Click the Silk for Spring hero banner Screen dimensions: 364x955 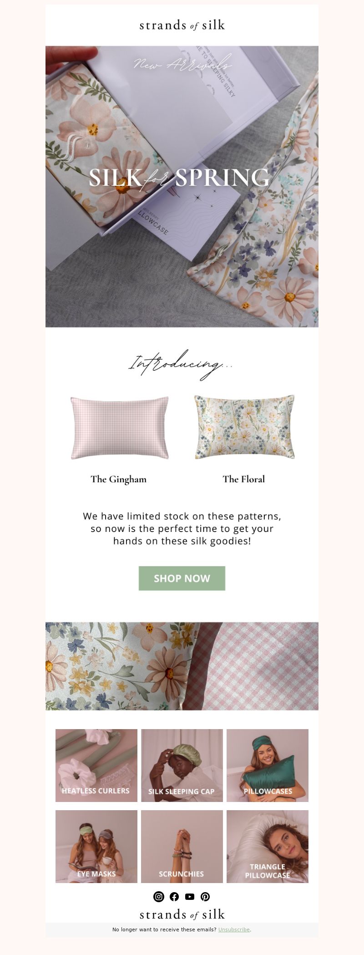pos(182,186)
